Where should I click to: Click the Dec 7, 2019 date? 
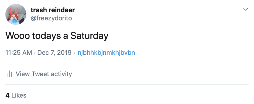point(54,53)
